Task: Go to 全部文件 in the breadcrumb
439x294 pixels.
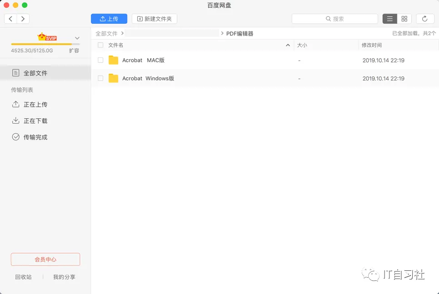Action: point(106,34)
